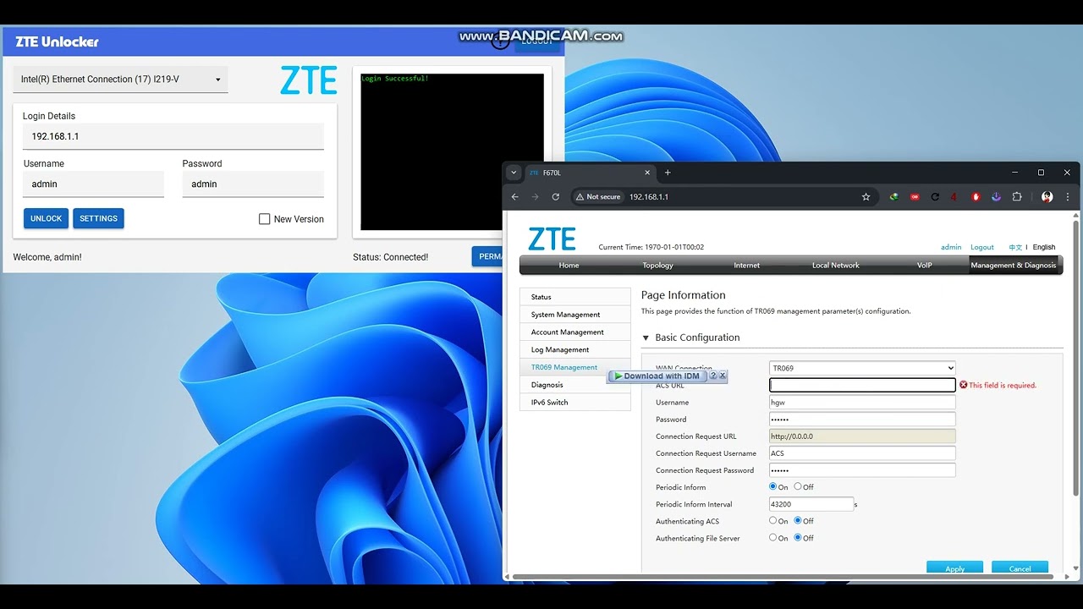
Task: Open the Home tab on the router page
Action: pyautogui.click(x=569, y=265)
